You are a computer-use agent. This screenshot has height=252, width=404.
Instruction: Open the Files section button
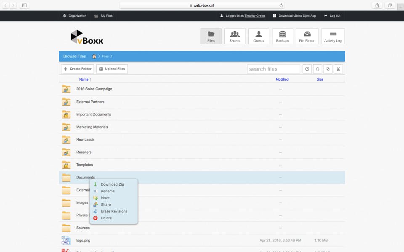click(x=211, y=36)
